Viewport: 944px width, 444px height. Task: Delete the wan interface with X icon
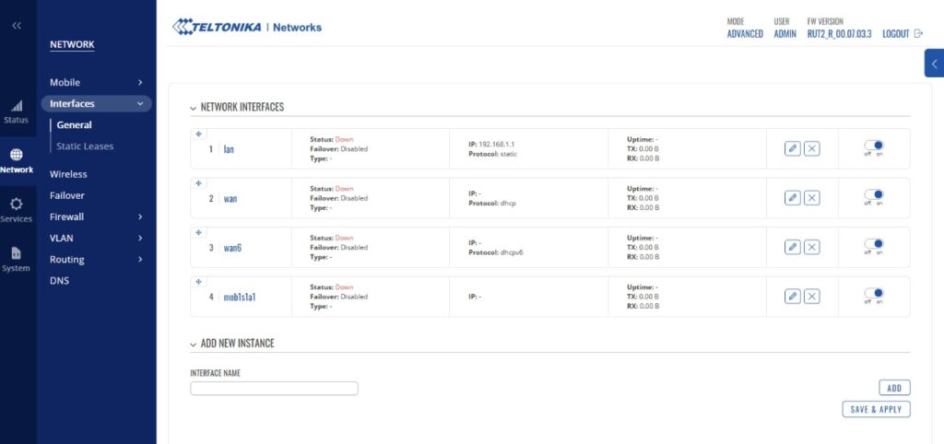pyautogui.click(x=811, y=198)
